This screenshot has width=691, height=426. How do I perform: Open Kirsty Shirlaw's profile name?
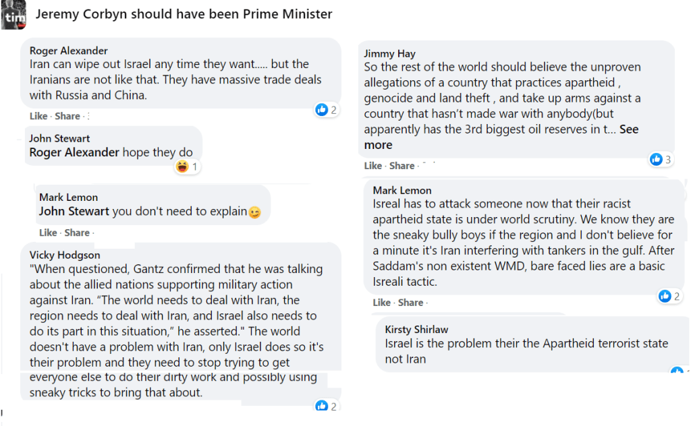(x=416, y=330)
